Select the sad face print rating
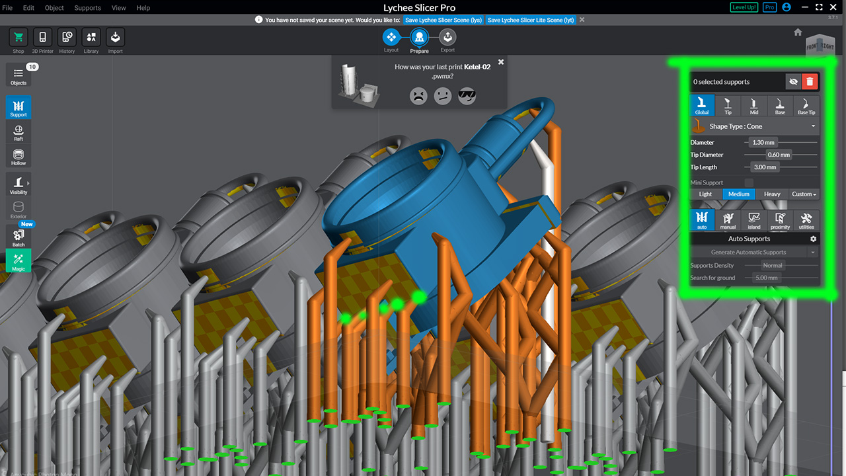Viewport: 846px width, 476px height. pos(418,96)
